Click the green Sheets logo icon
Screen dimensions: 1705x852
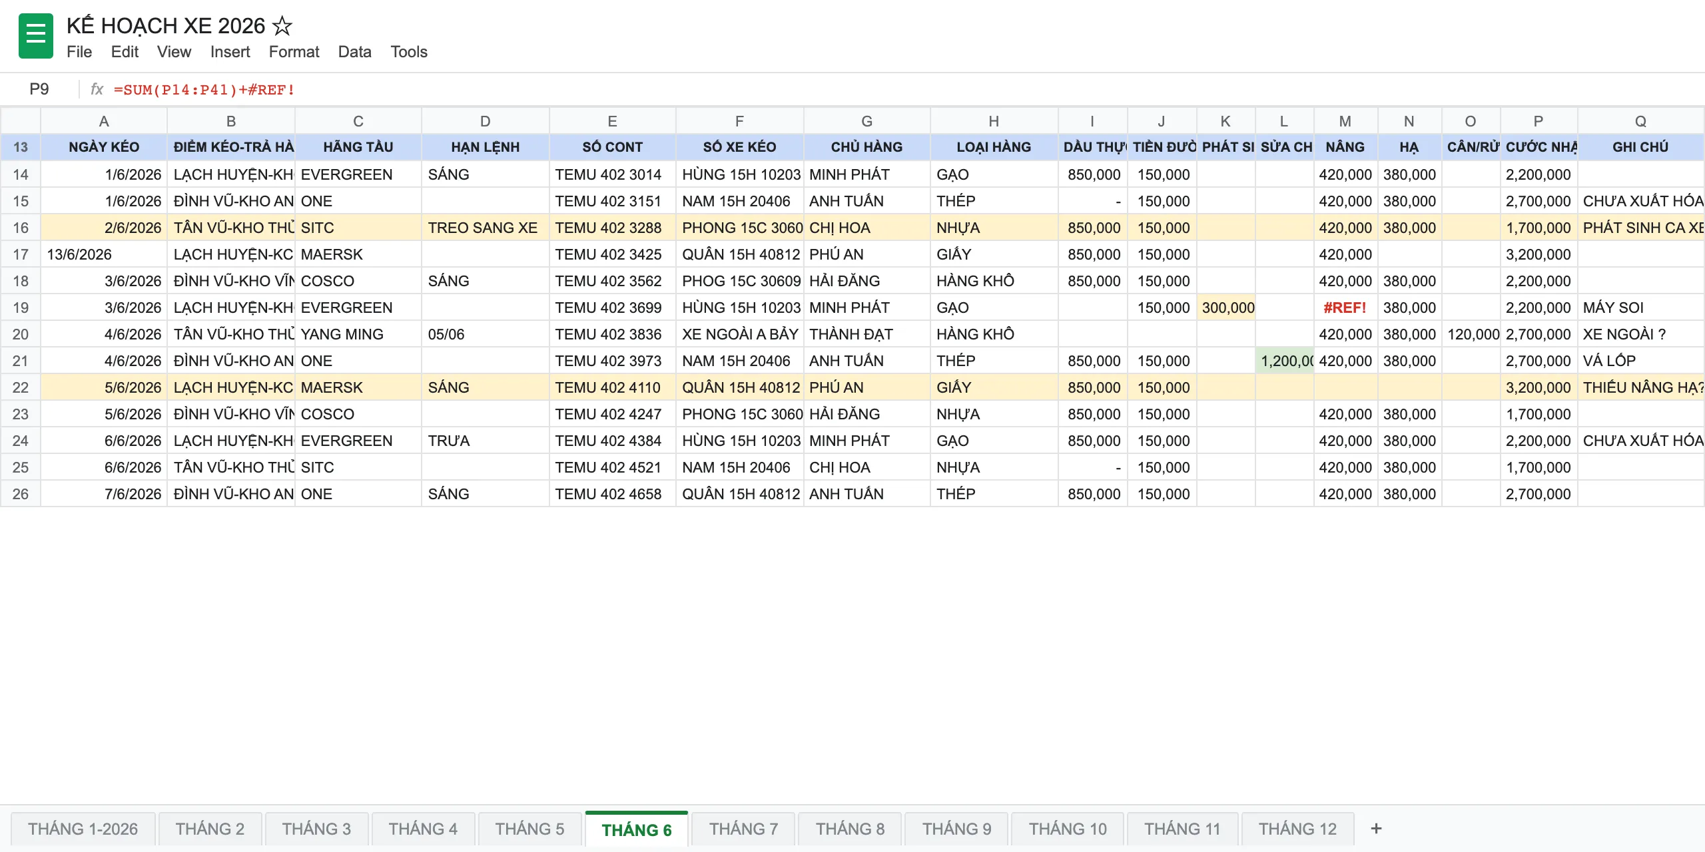point(36,36)
